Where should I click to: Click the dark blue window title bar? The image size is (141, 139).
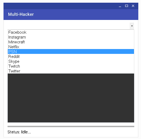[x=71, y=6]
